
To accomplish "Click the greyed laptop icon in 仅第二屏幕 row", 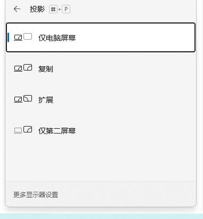I will 18,130.
